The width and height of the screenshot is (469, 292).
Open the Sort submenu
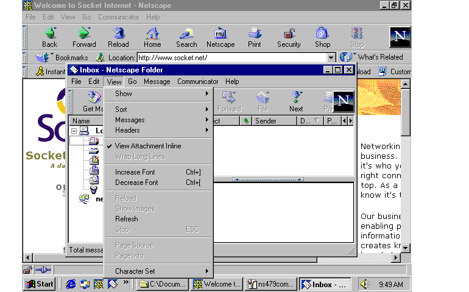click(158, 109)
